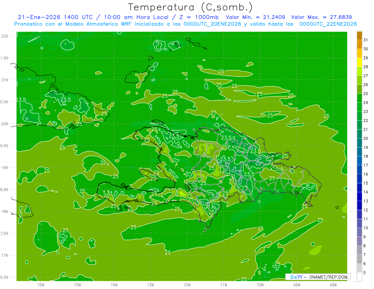Click the legend value '20'
The height and width of the screenshot is (289, 374).
point(366,138)
